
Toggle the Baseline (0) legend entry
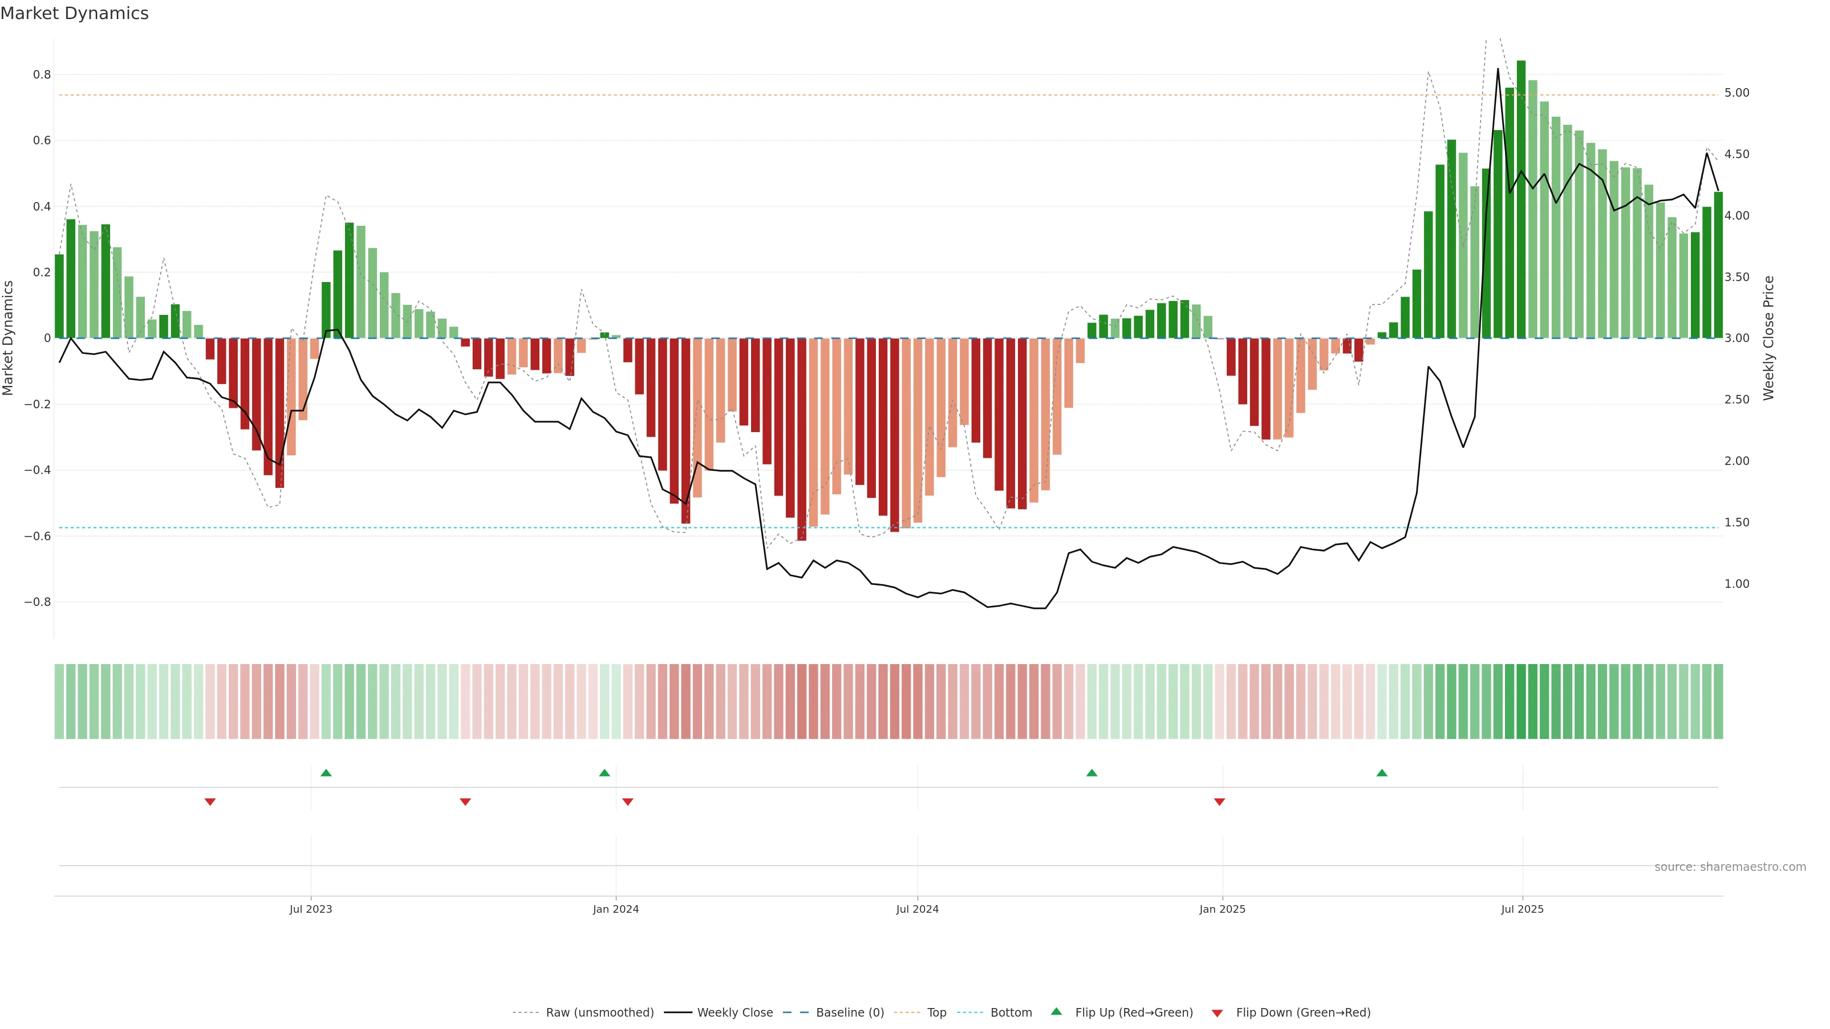click(x=850, y=1013)
